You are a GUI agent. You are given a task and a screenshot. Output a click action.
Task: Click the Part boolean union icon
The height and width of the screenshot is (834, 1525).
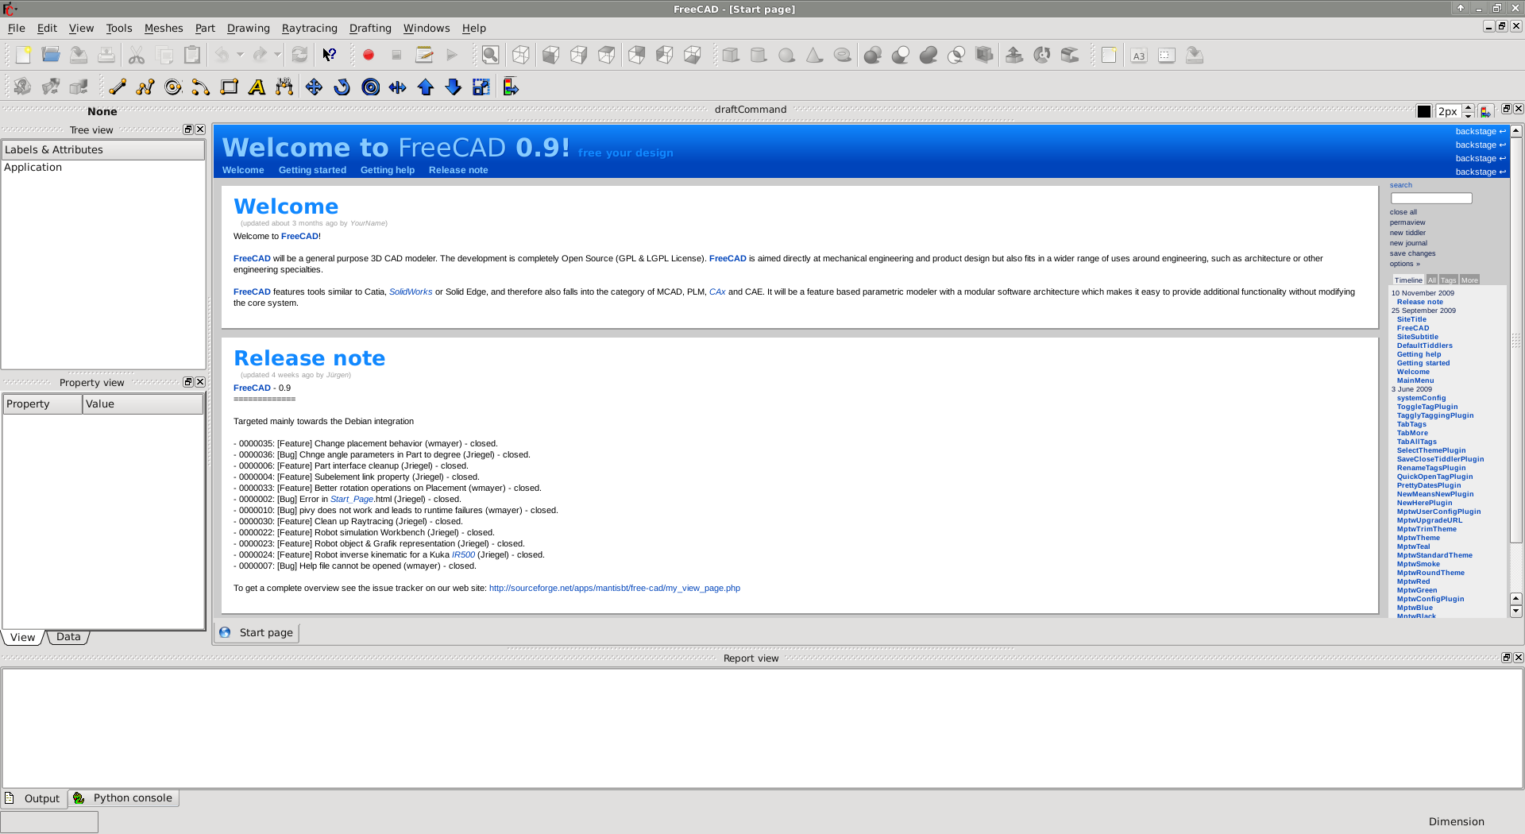929,55
